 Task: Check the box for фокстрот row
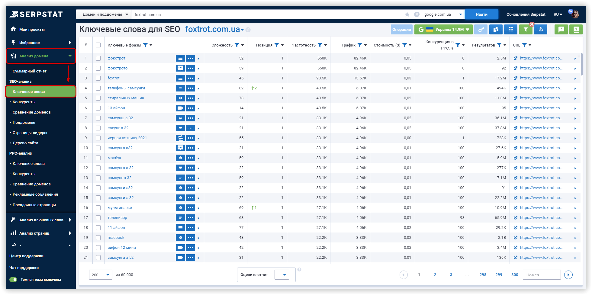pos(98,58)
